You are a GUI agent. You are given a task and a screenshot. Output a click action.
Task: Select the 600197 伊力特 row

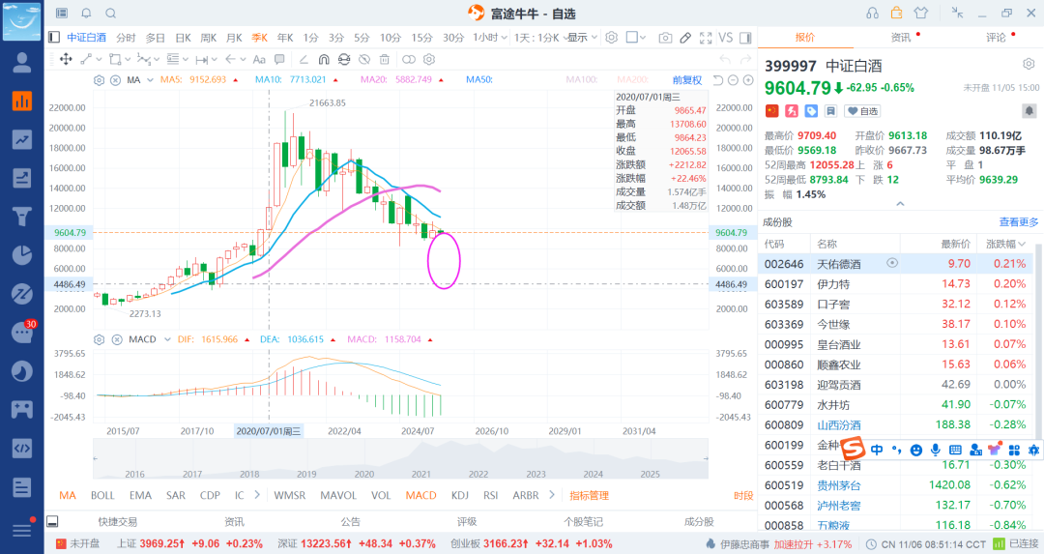pos(895,283)
